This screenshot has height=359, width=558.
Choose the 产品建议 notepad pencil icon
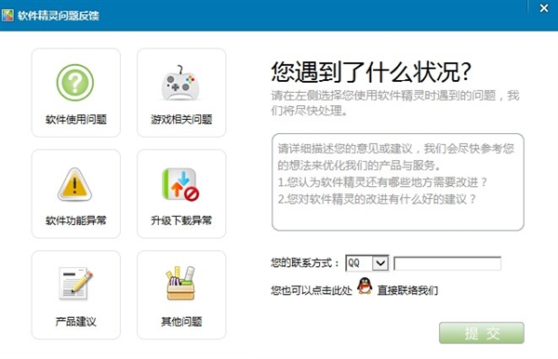point(75,284)
